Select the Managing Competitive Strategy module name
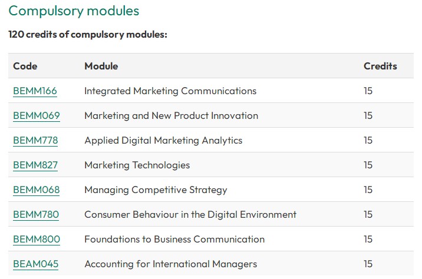 tap(156, 190)
